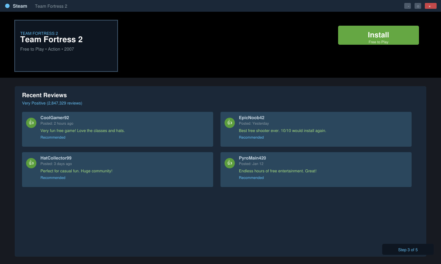Click 'Posted: 3 days ago' timestamp

pyautogui.click(x=56, y=164)
